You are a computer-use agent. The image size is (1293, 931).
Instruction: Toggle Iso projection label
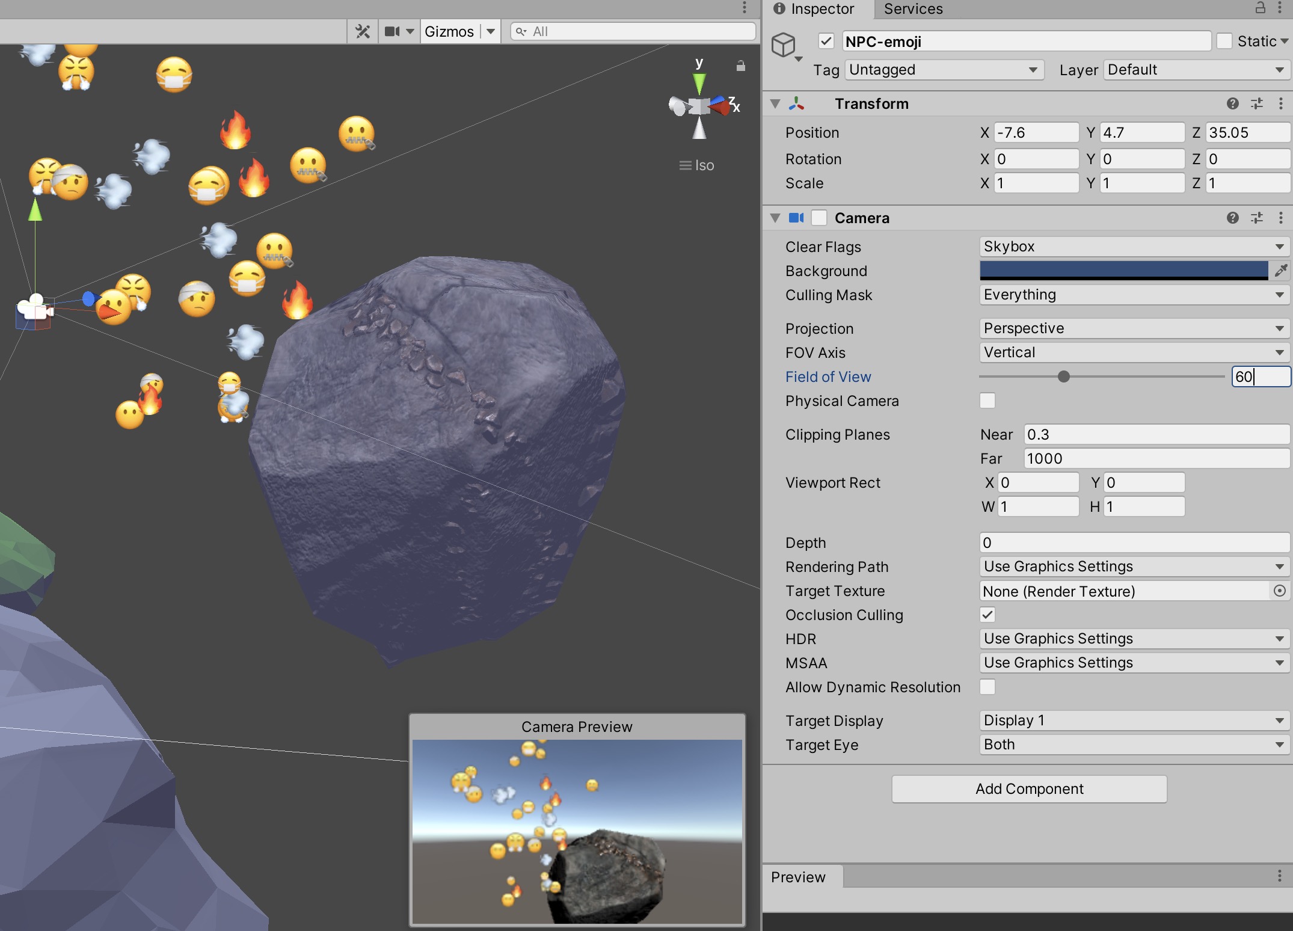(x=697, y=165)
